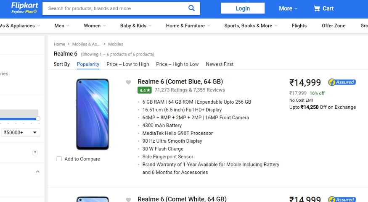Click the 4.4 star rating badge

coord(145,90)
